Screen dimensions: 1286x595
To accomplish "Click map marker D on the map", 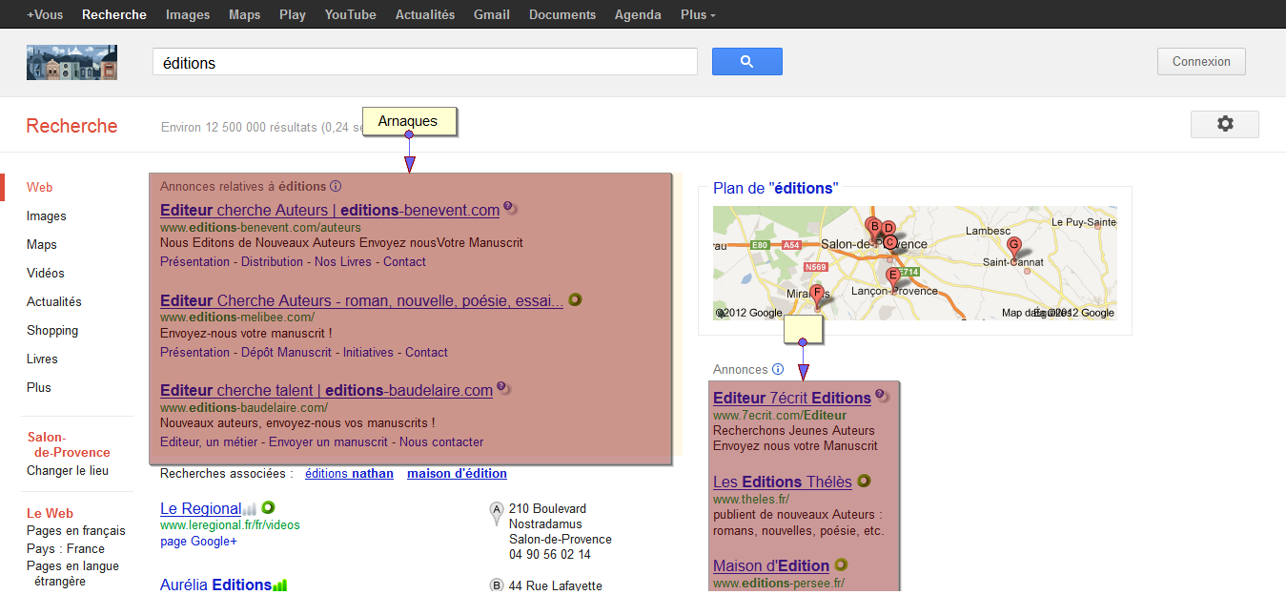I will (888, 230).
